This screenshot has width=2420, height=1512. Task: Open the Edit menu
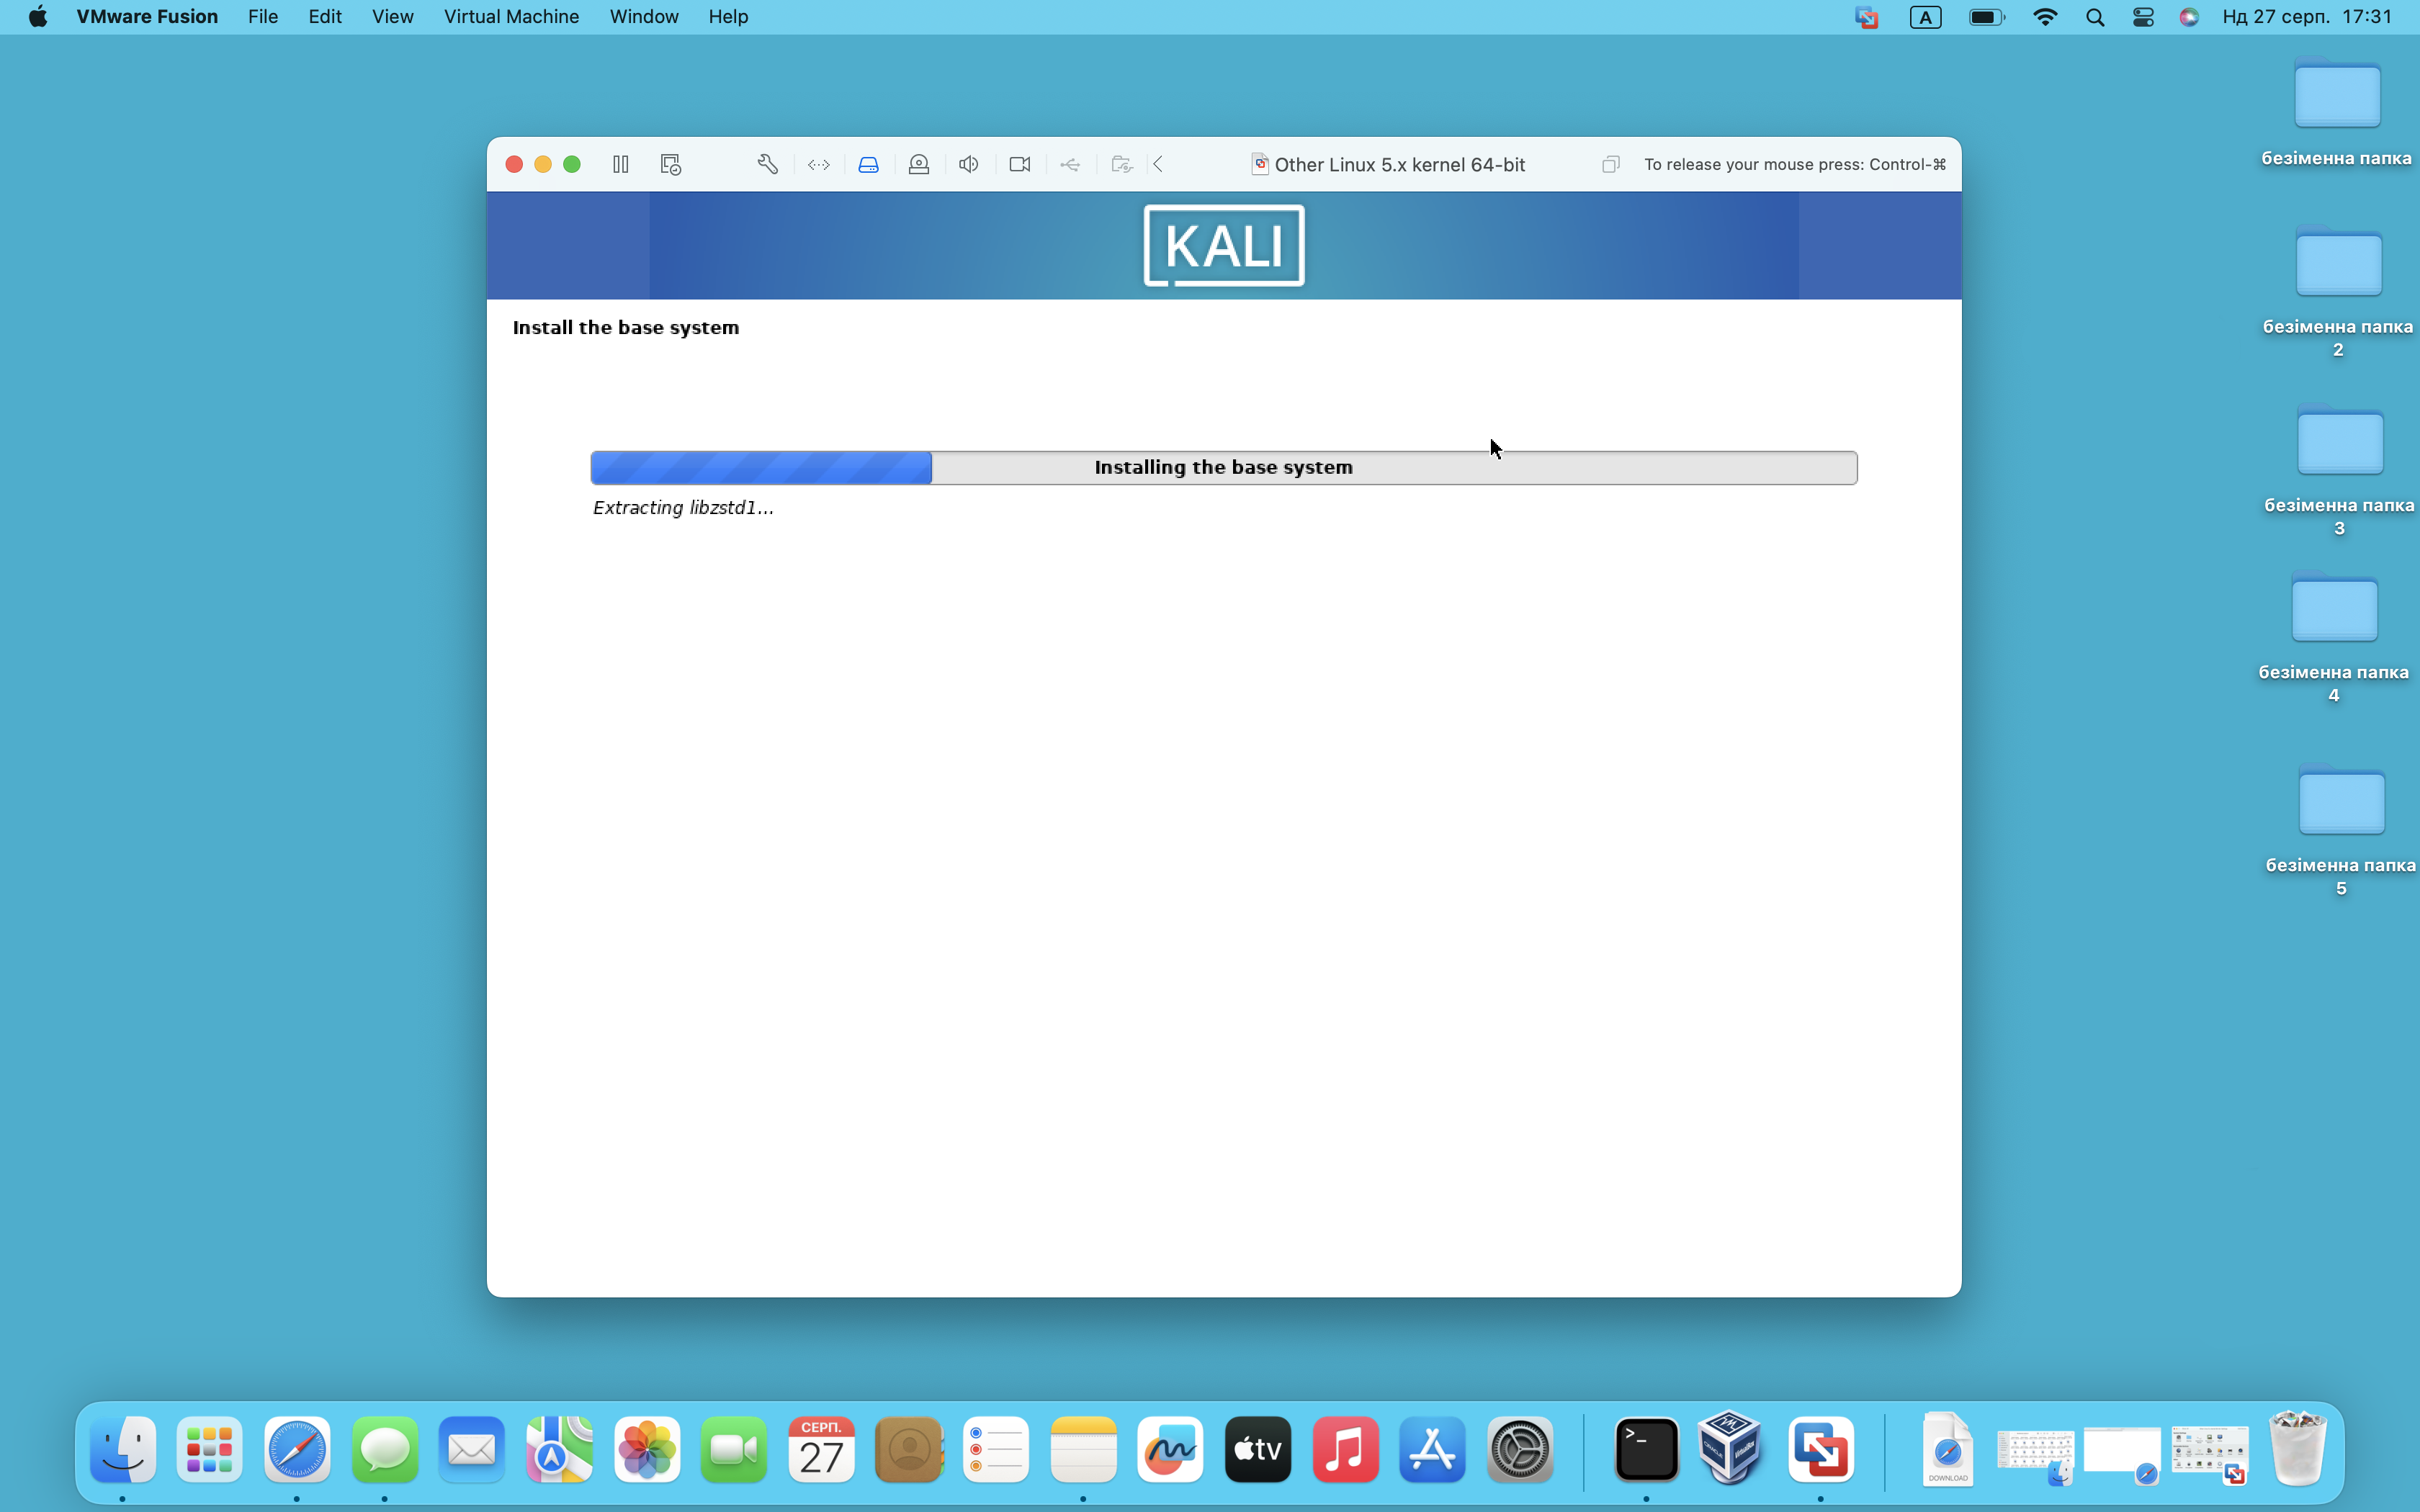pos(325,17)
